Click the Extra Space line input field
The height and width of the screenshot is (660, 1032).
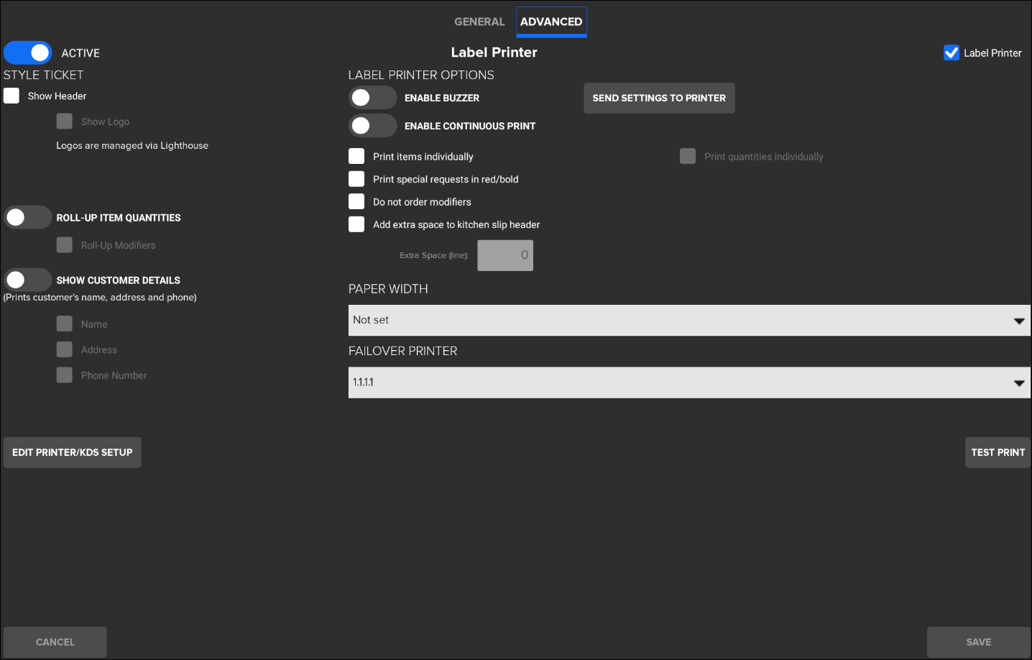(505, 255)
